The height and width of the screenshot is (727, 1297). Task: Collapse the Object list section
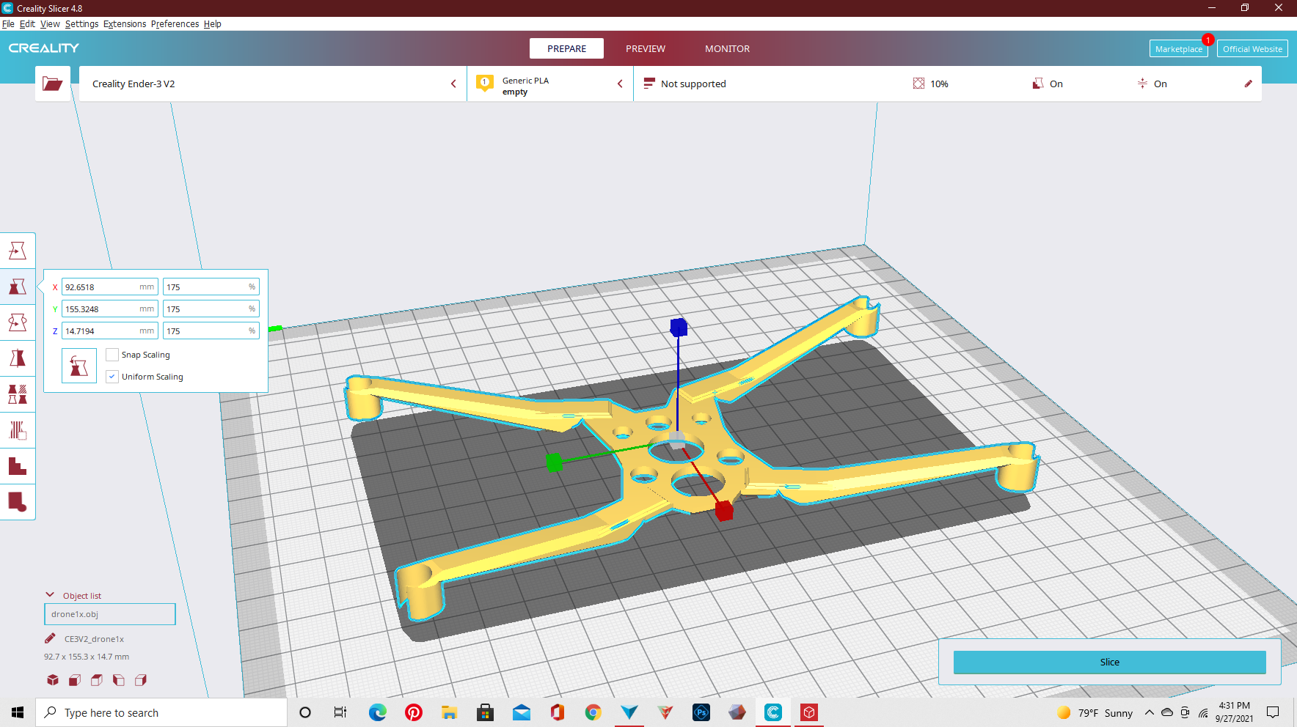(x=50, y=595)
